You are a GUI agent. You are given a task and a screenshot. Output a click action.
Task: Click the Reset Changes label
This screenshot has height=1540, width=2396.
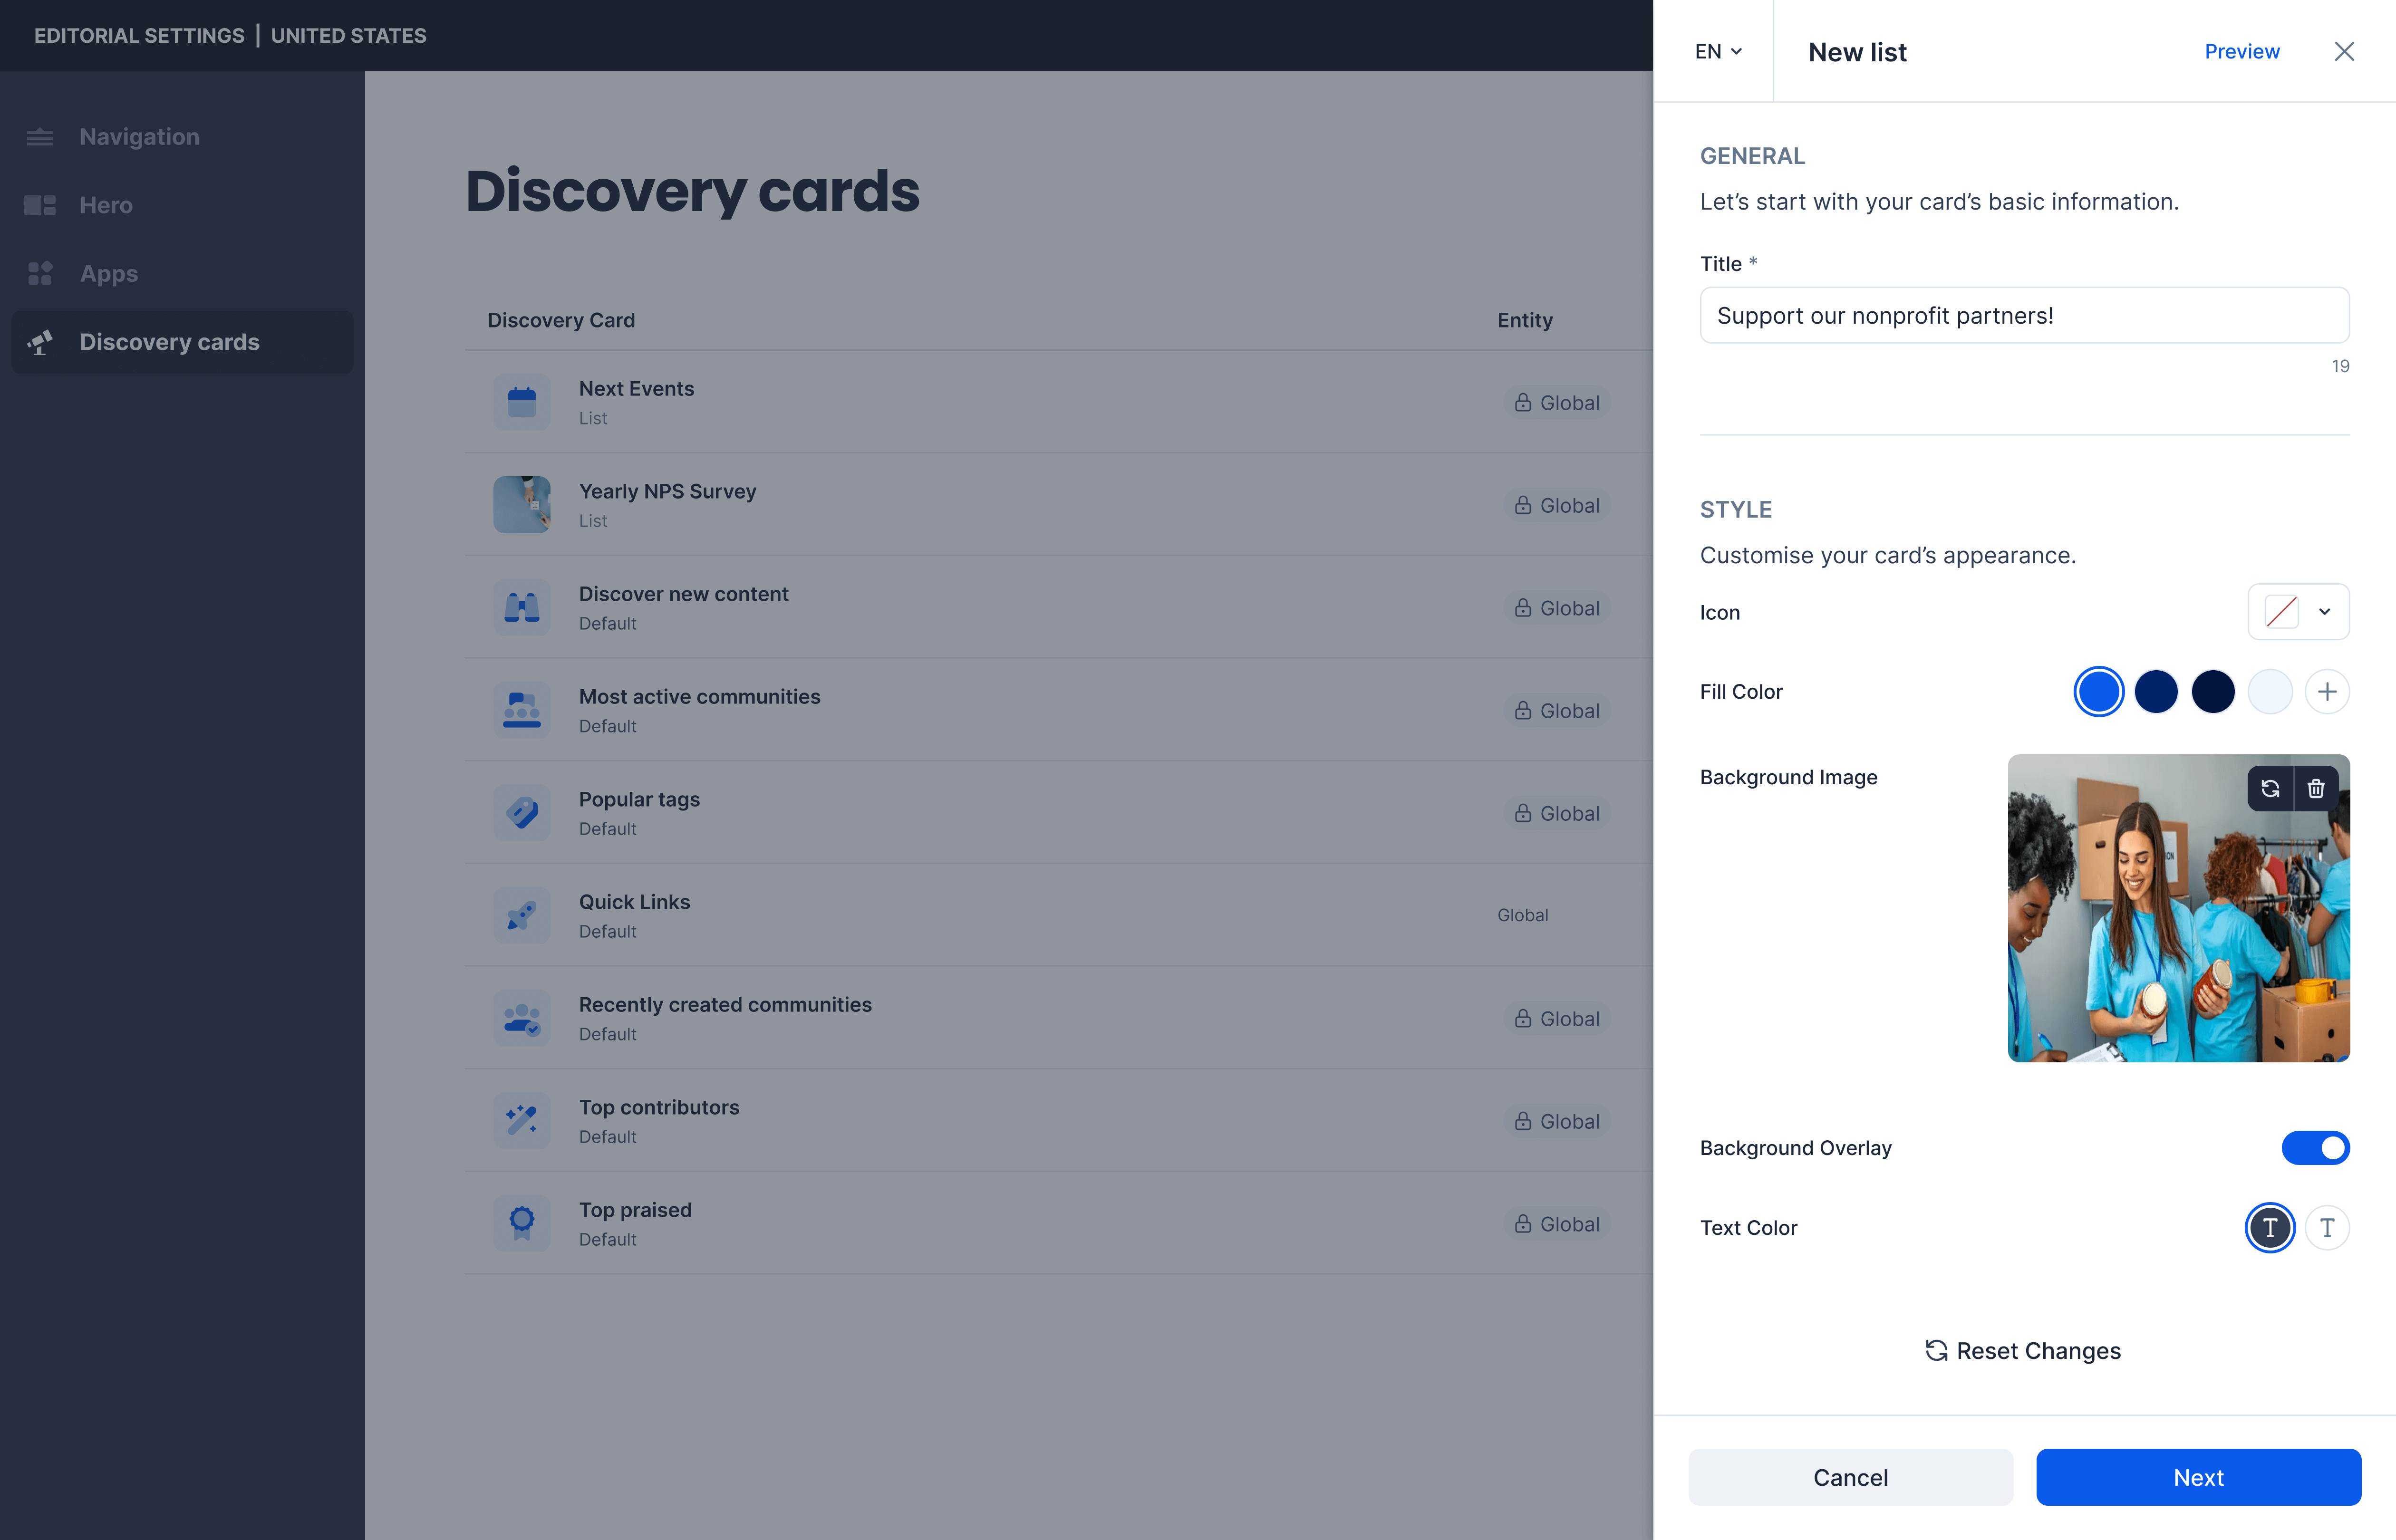click(2038, 1351)
